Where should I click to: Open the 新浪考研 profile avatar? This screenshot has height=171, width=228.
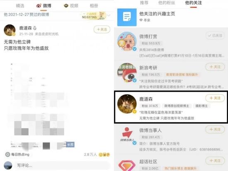127,72
